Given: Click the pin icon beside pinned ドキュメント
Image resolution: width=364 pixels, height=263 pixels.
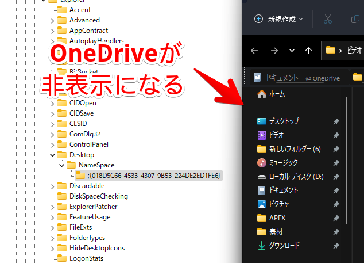Looking at the screenshot, I should click(336, 190).
